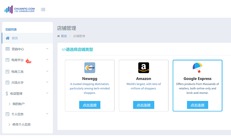Collapse the 收益管理 chevron
This screenshot has width=231, height=138.
[47, 93]
